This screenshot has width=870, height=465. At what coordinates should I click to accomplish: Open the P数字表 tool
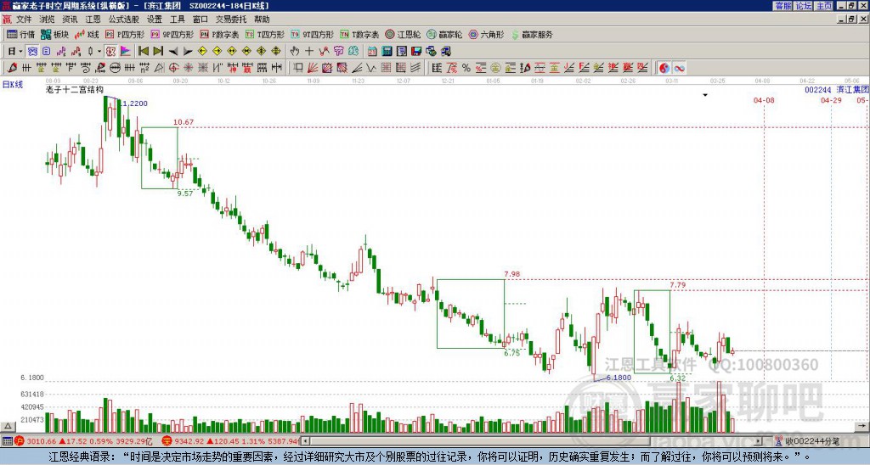(x=219, y=34)
